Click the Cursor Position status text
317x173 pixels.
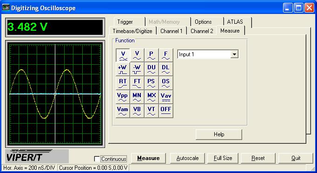click(x=93, y=168)
